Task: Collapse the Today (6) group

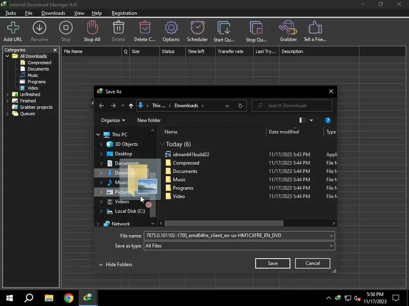Action: pos(162,144)
